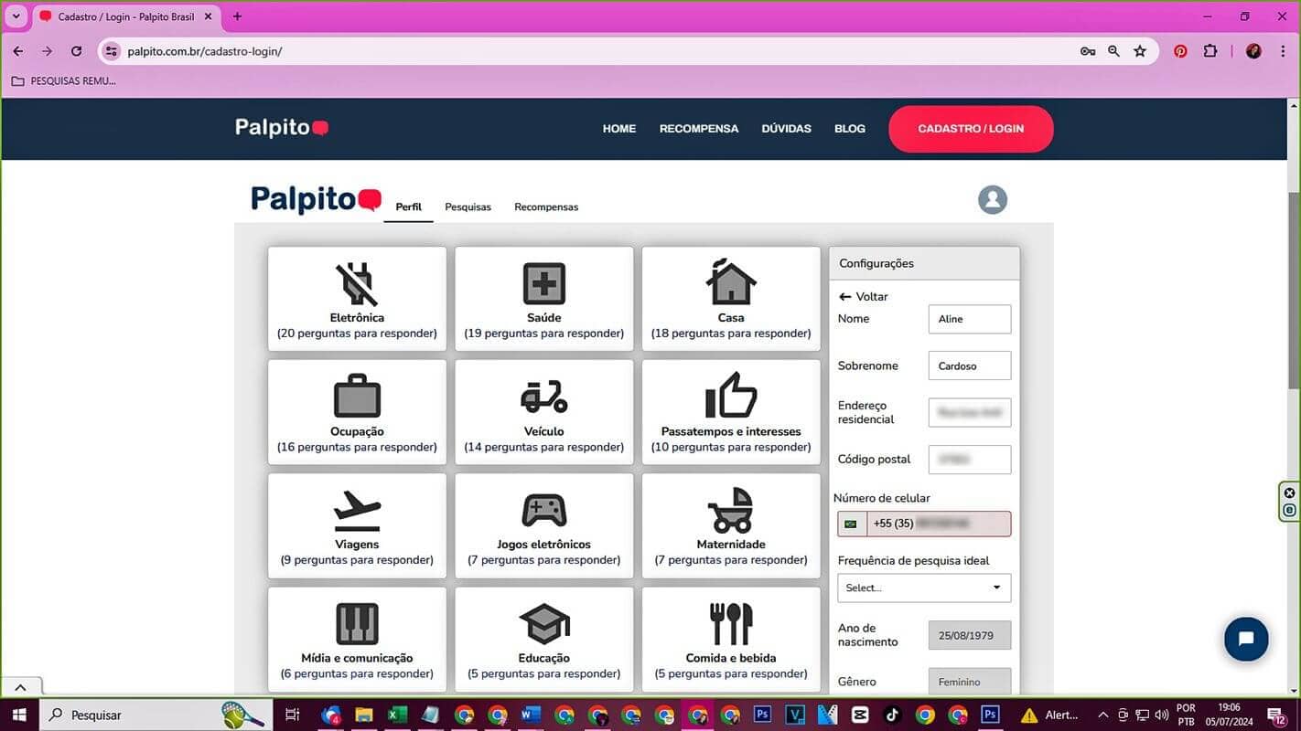Open the browser extensions puzzle icon

pos(1210,51)
